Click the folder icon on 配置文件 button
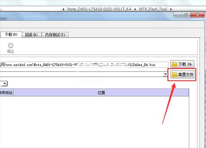This screenshot has width=206, height=148. click(175, 74)
